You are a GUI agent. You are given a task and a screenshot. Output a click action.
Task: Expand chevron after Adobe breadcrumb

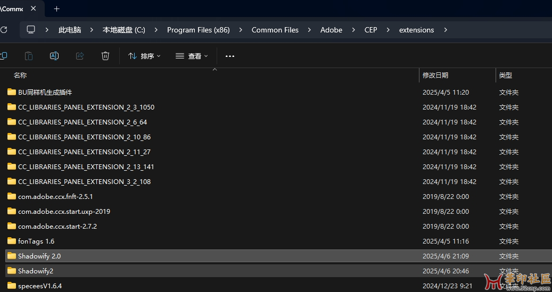tap(353, 30)
